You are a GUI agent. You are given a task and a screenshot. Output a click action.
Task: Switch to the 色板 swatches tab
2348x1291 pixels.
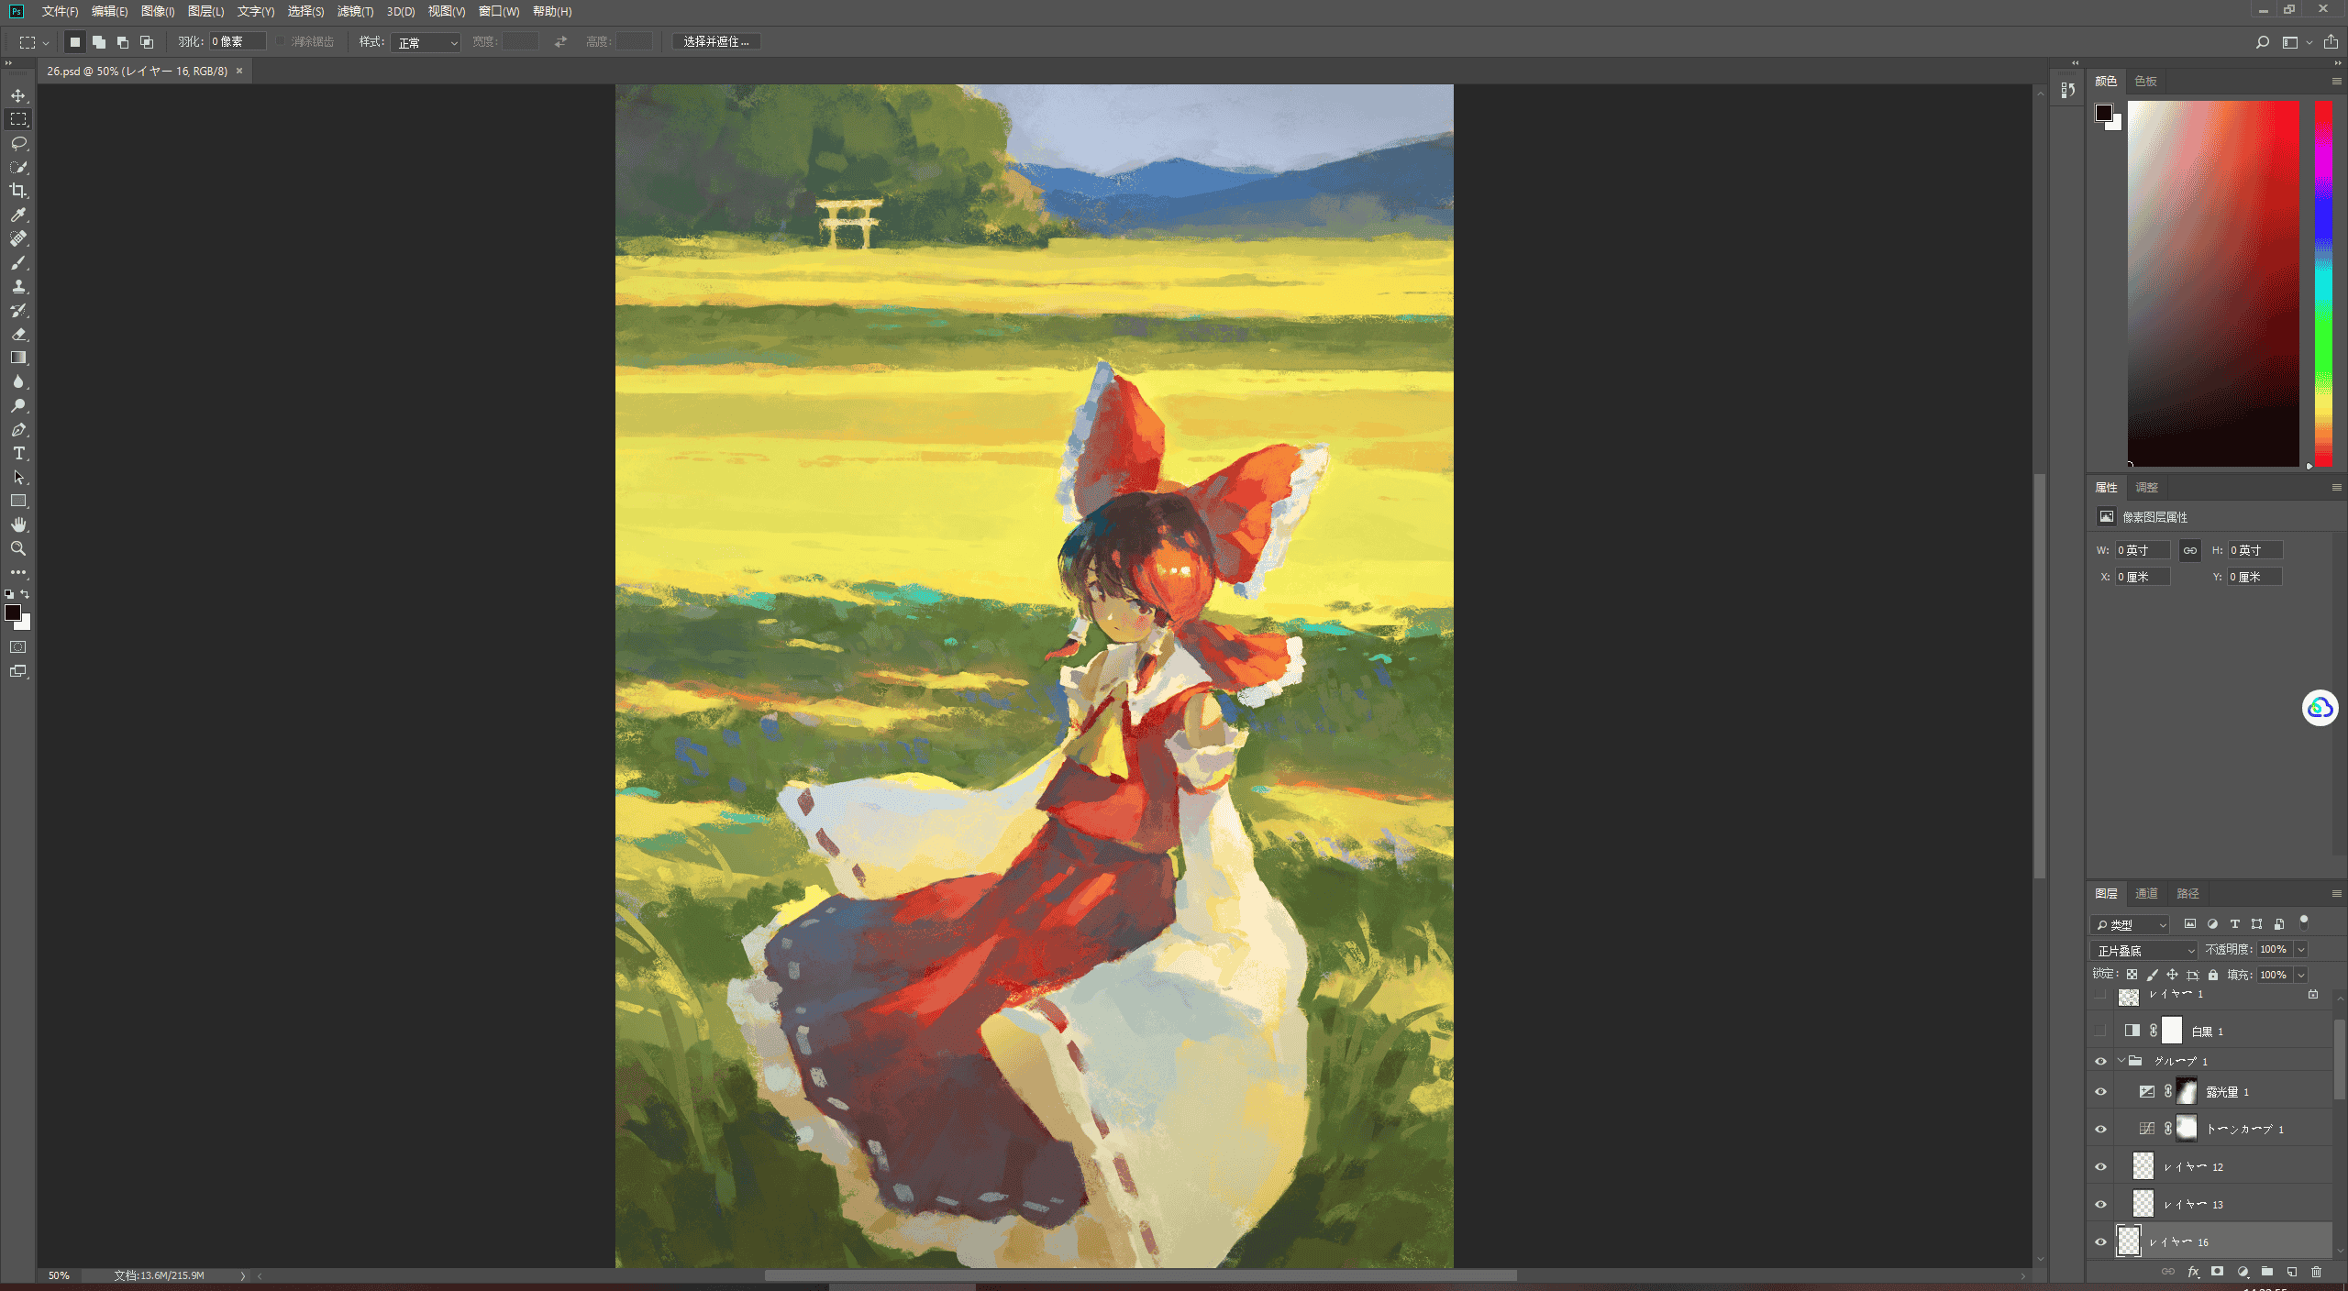coord(2145,81)
